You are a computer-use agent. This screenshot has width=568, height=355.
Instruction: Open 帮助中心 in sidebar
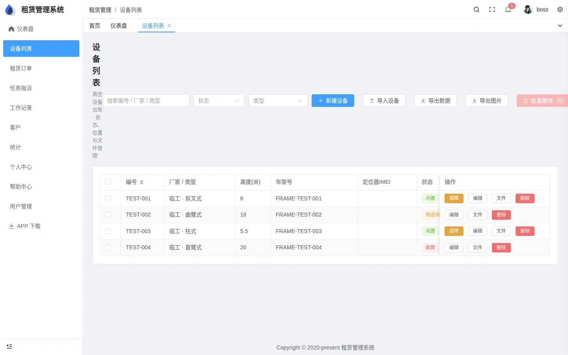(x=41, y=187)
